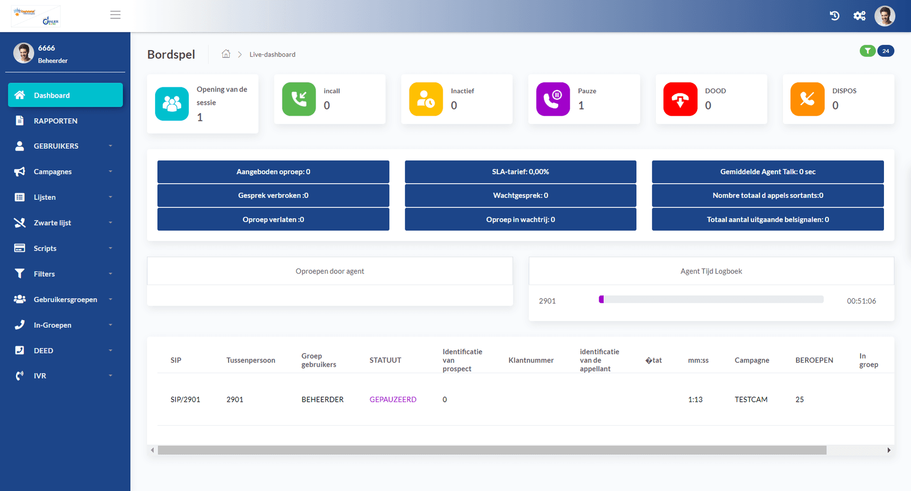Click the hamburger menu icon
Image resolution: width=911 pixels, height=491 pixels.
tap(115, 15)
